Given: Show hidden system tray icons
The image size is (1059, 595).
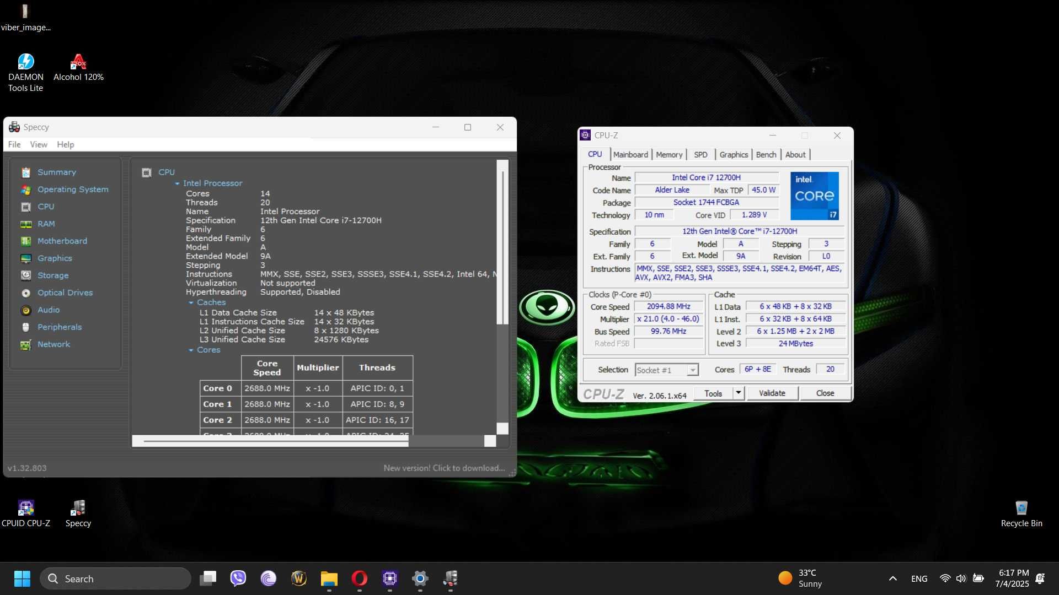Looking at the screenshot, I should [x=893, y=578].
